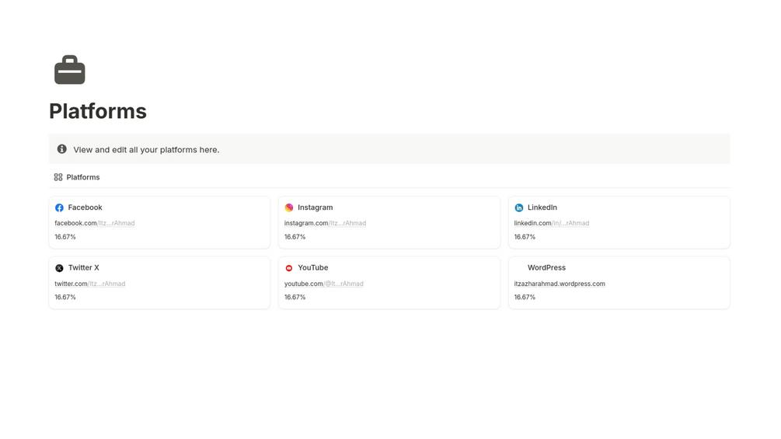Open the twitter.com profile link

click(x=89, y=284)
